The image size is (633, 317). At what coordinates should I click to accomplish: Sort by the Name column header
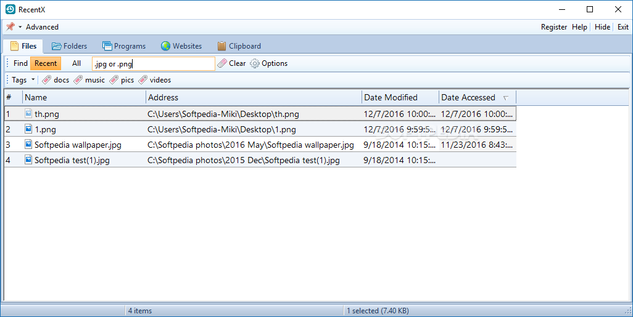click(84, 97)
